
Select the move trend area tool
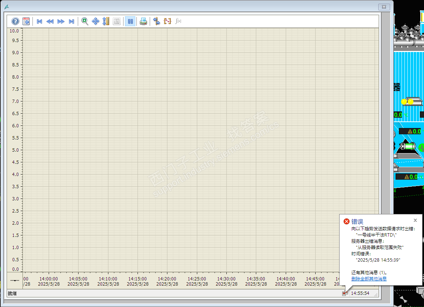tap(95, 21)
